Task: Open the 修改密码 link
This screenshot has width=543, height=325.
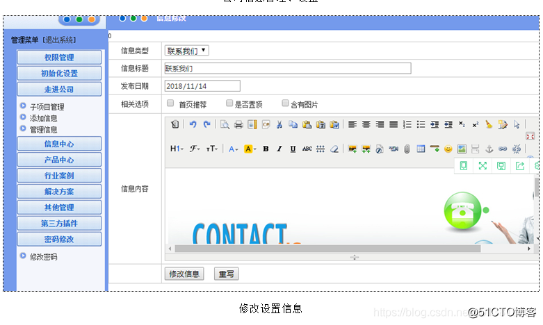Action: click(x=43, y=257)
